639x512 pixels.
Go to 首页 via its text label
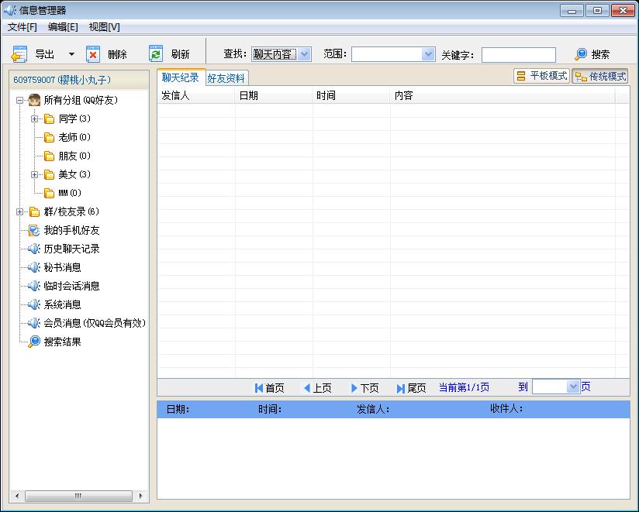(x=275, y=388)
